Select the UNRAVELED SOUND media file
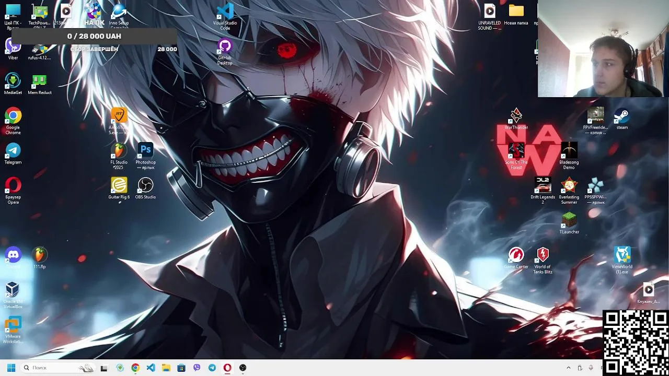Image resolution: width=669 pixels, height=376 pixels. coord(489,16)
